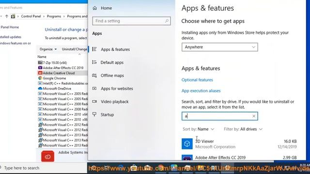
Task: Click the Default apps sidebar icon
Action: click(94, 62)
